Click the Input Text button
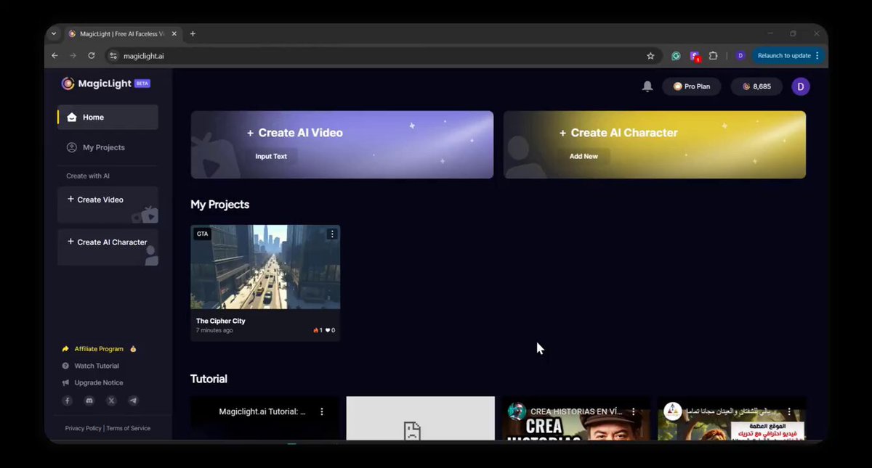The image size is (872, 468). (271, 156)
